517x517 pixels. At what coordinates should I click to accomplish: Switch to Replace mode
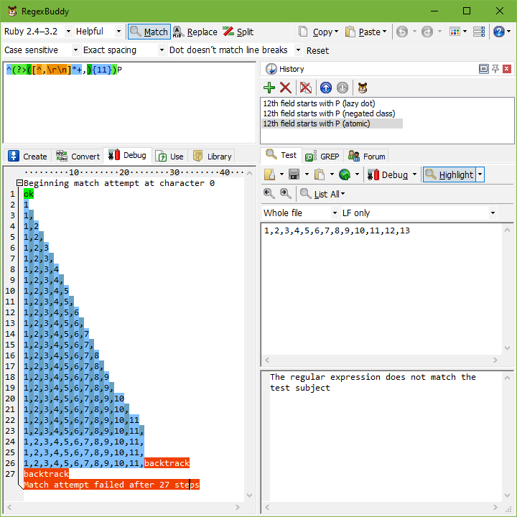(195, 32)
